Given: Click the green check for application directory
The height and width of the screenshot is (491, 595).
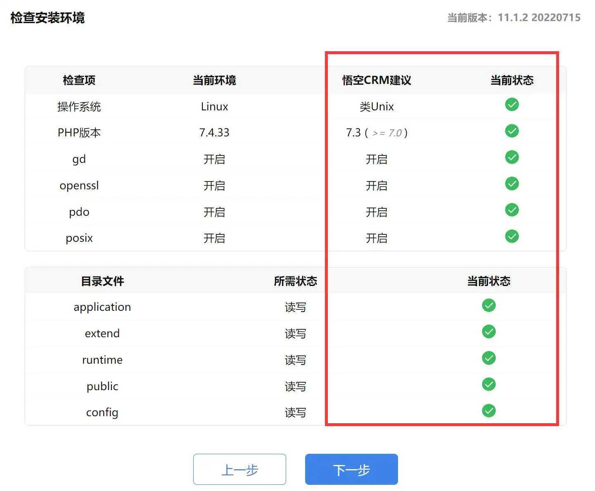Looking at the screenshot, I should point(489,305).
